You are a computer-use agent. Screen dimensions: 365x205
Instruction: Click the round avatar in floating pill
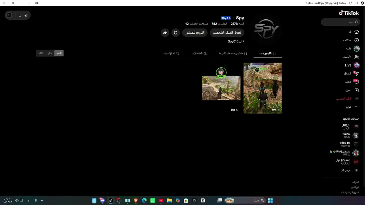[x=9, y=15]
